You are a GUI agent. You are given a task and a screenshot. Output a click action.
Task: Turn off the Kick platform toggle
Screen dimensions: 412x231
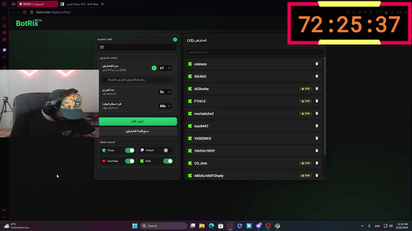[x=168, y=161]
